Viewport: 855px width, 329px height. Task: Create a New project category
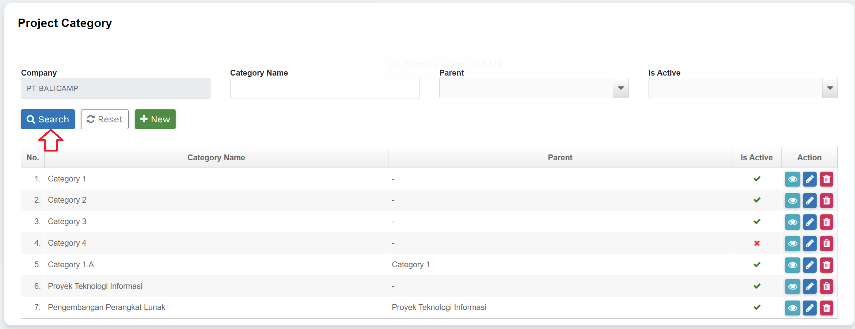[x=155, y=119]
